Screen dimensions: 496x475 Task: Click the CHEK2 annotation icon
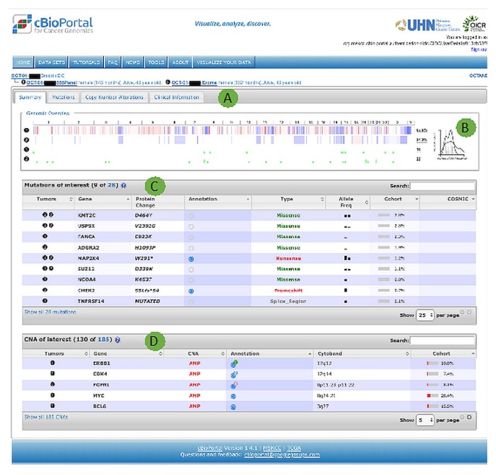[x=191, y=290]
